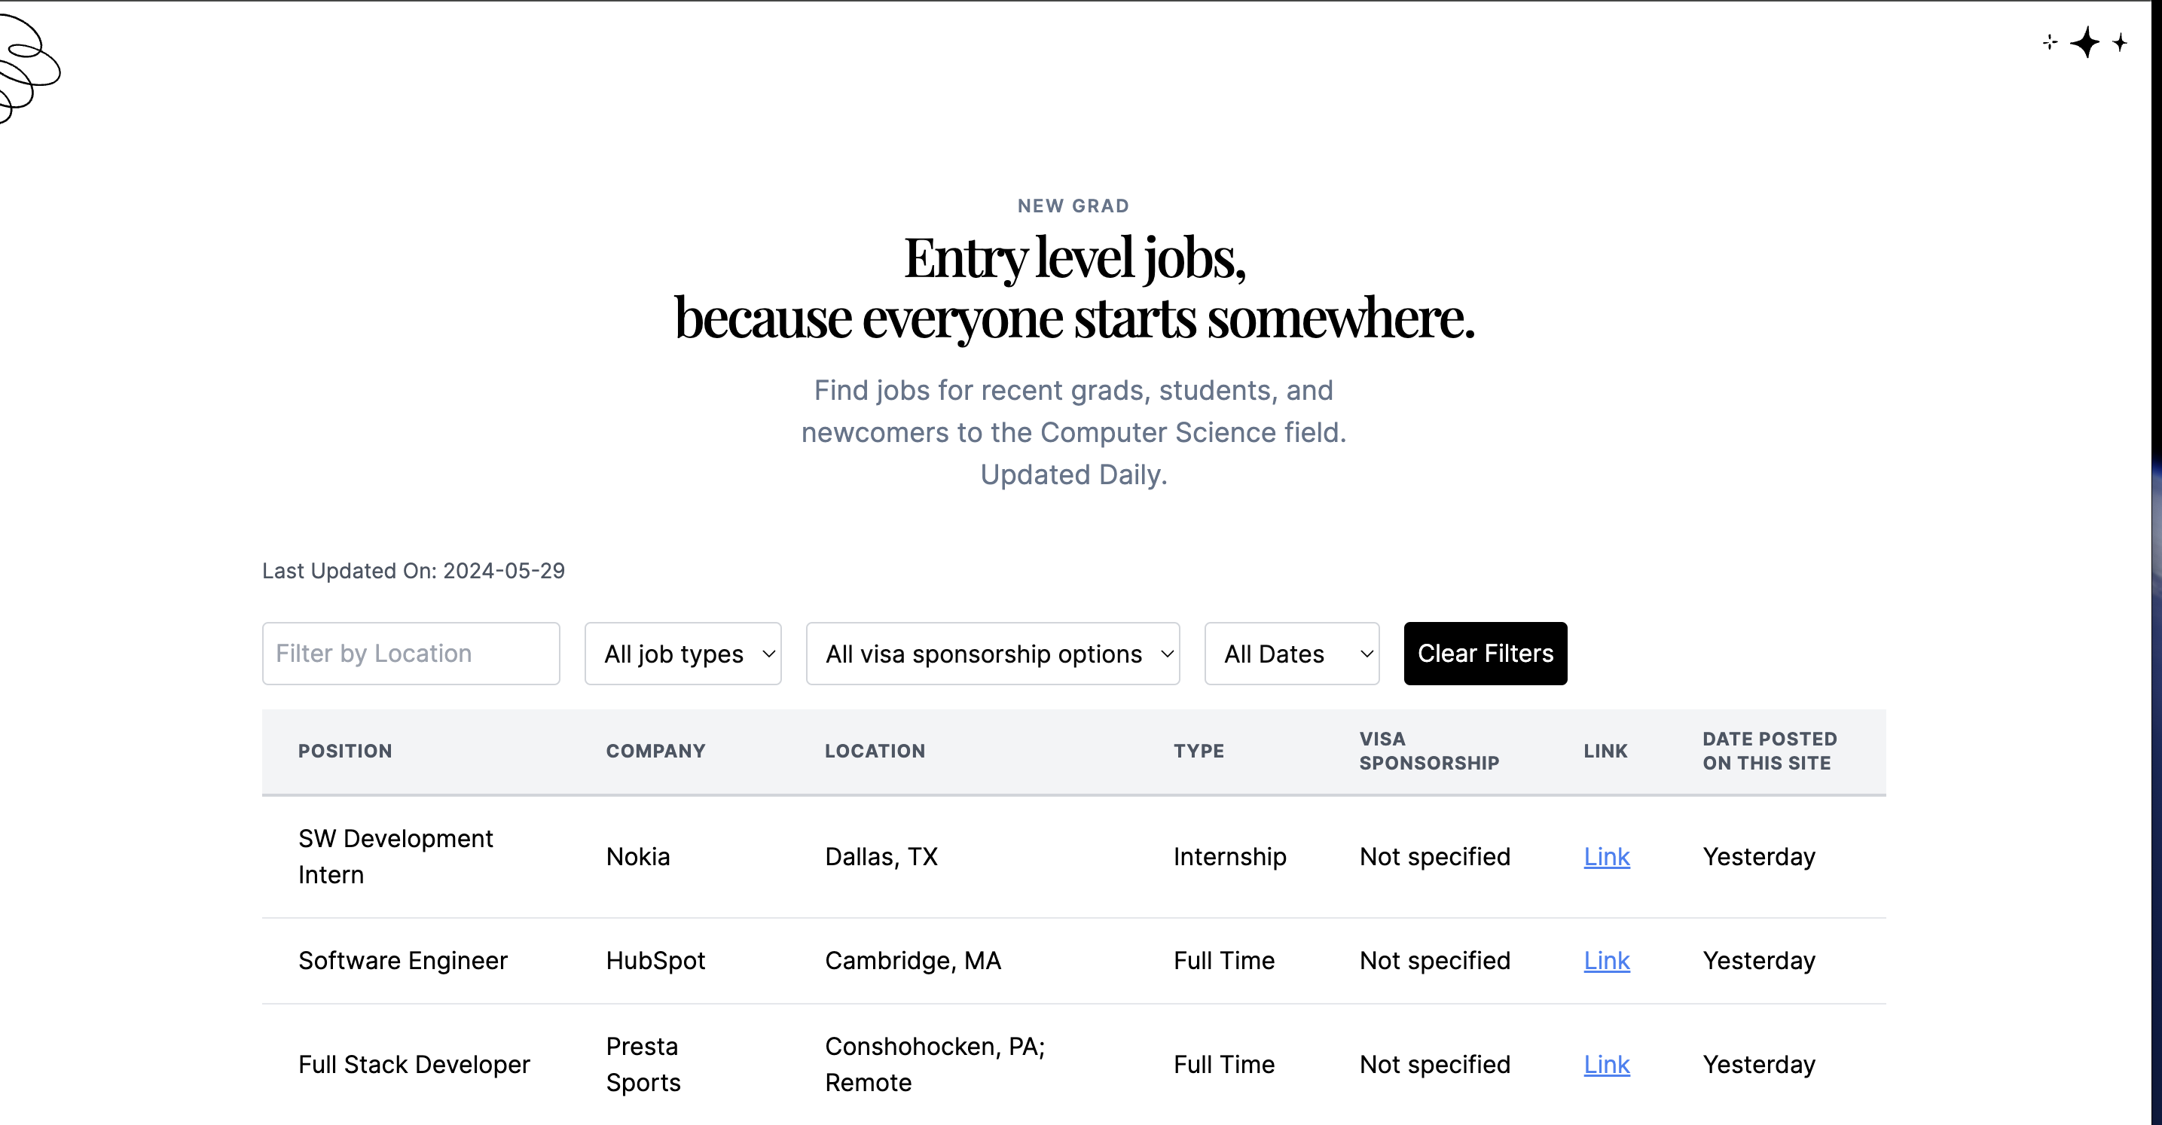2162x1125 pixels.
Task: Click the Clear Filters button
Action: coord(1484,654)
